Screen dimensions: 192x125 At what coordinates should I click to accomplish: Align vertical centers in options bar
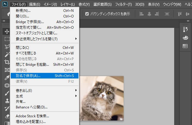(187, 14)
